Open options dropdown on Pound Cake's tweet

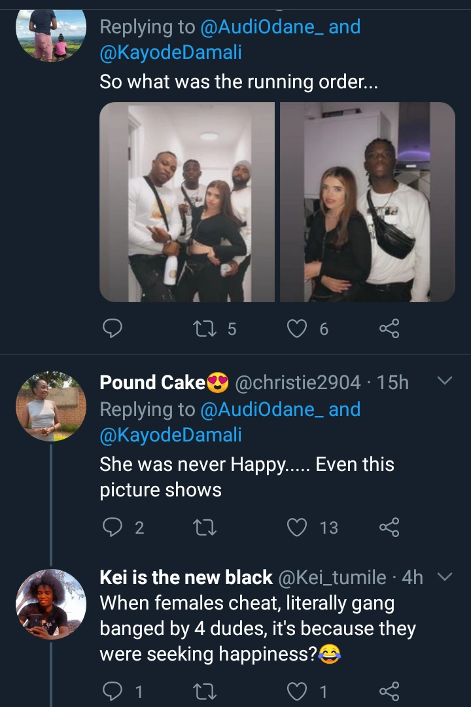click(x=444, y=381)
